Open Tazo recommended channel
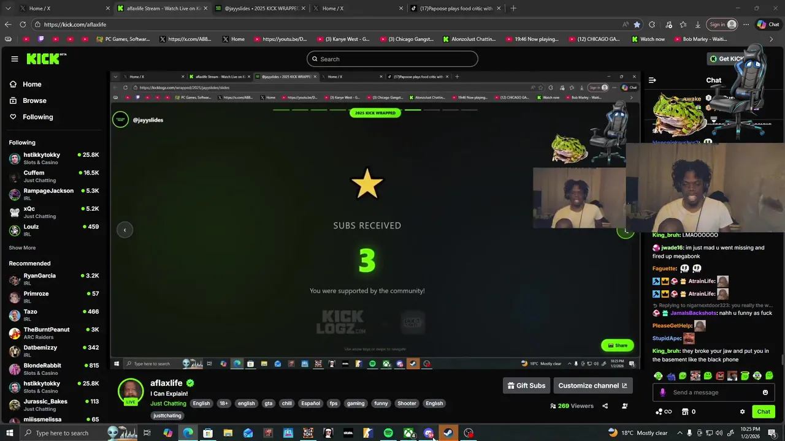The image size is (785, 441). pyautogui.click(x=54, y=315)
